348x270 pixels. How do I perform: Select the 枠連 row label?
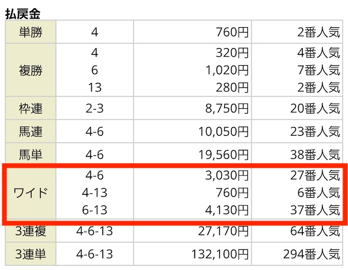pyautogui.click(x=30, y=109)
